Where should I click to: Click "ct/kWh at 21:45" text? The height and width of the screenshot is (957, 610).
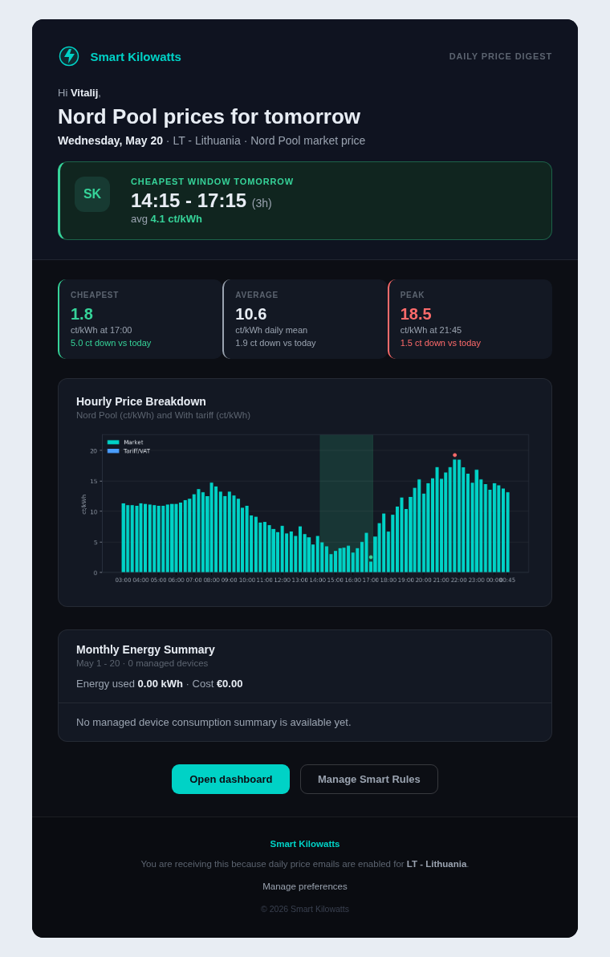(431, 330)
